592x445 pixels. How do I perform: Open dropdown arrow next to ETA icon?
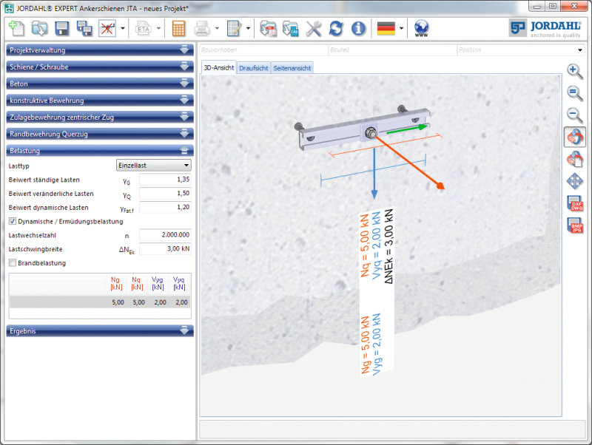(158, 28)
